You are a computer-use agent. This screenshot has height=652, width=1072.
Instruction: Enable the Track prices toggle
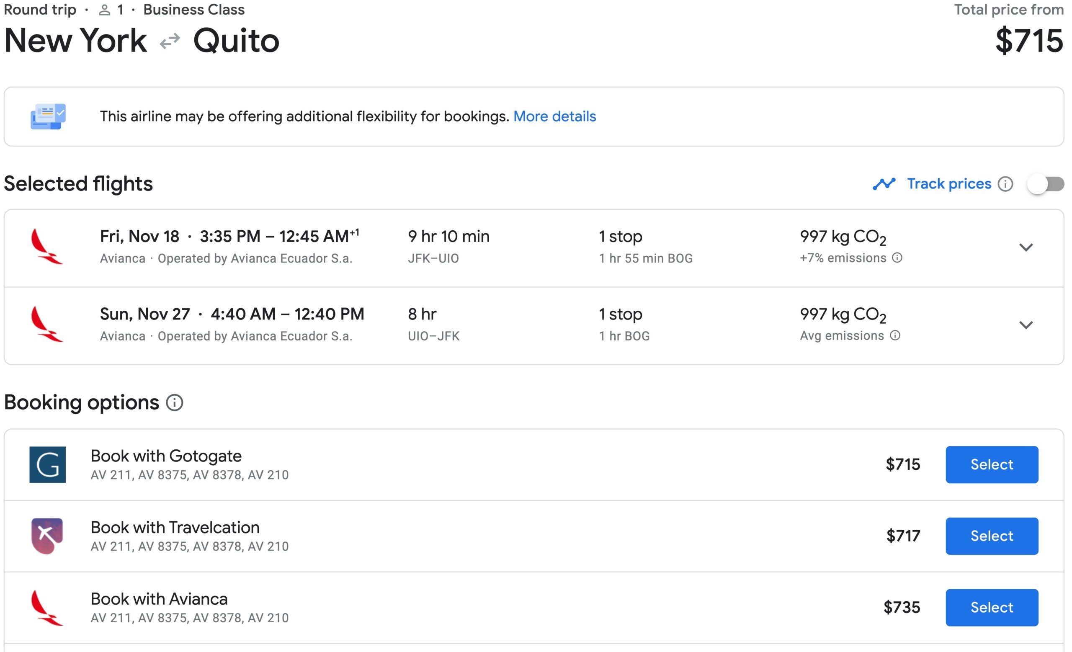(x=1046, y=184)
